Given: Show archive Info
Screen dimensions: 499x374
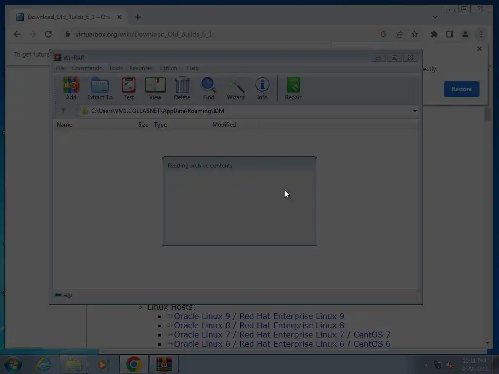Looking at the screenshot, I should (x=262, y=89).
